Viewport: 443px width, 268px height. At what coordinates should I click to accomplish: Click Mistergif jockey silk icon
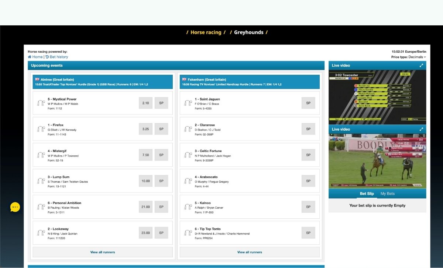tap(41, 155)
